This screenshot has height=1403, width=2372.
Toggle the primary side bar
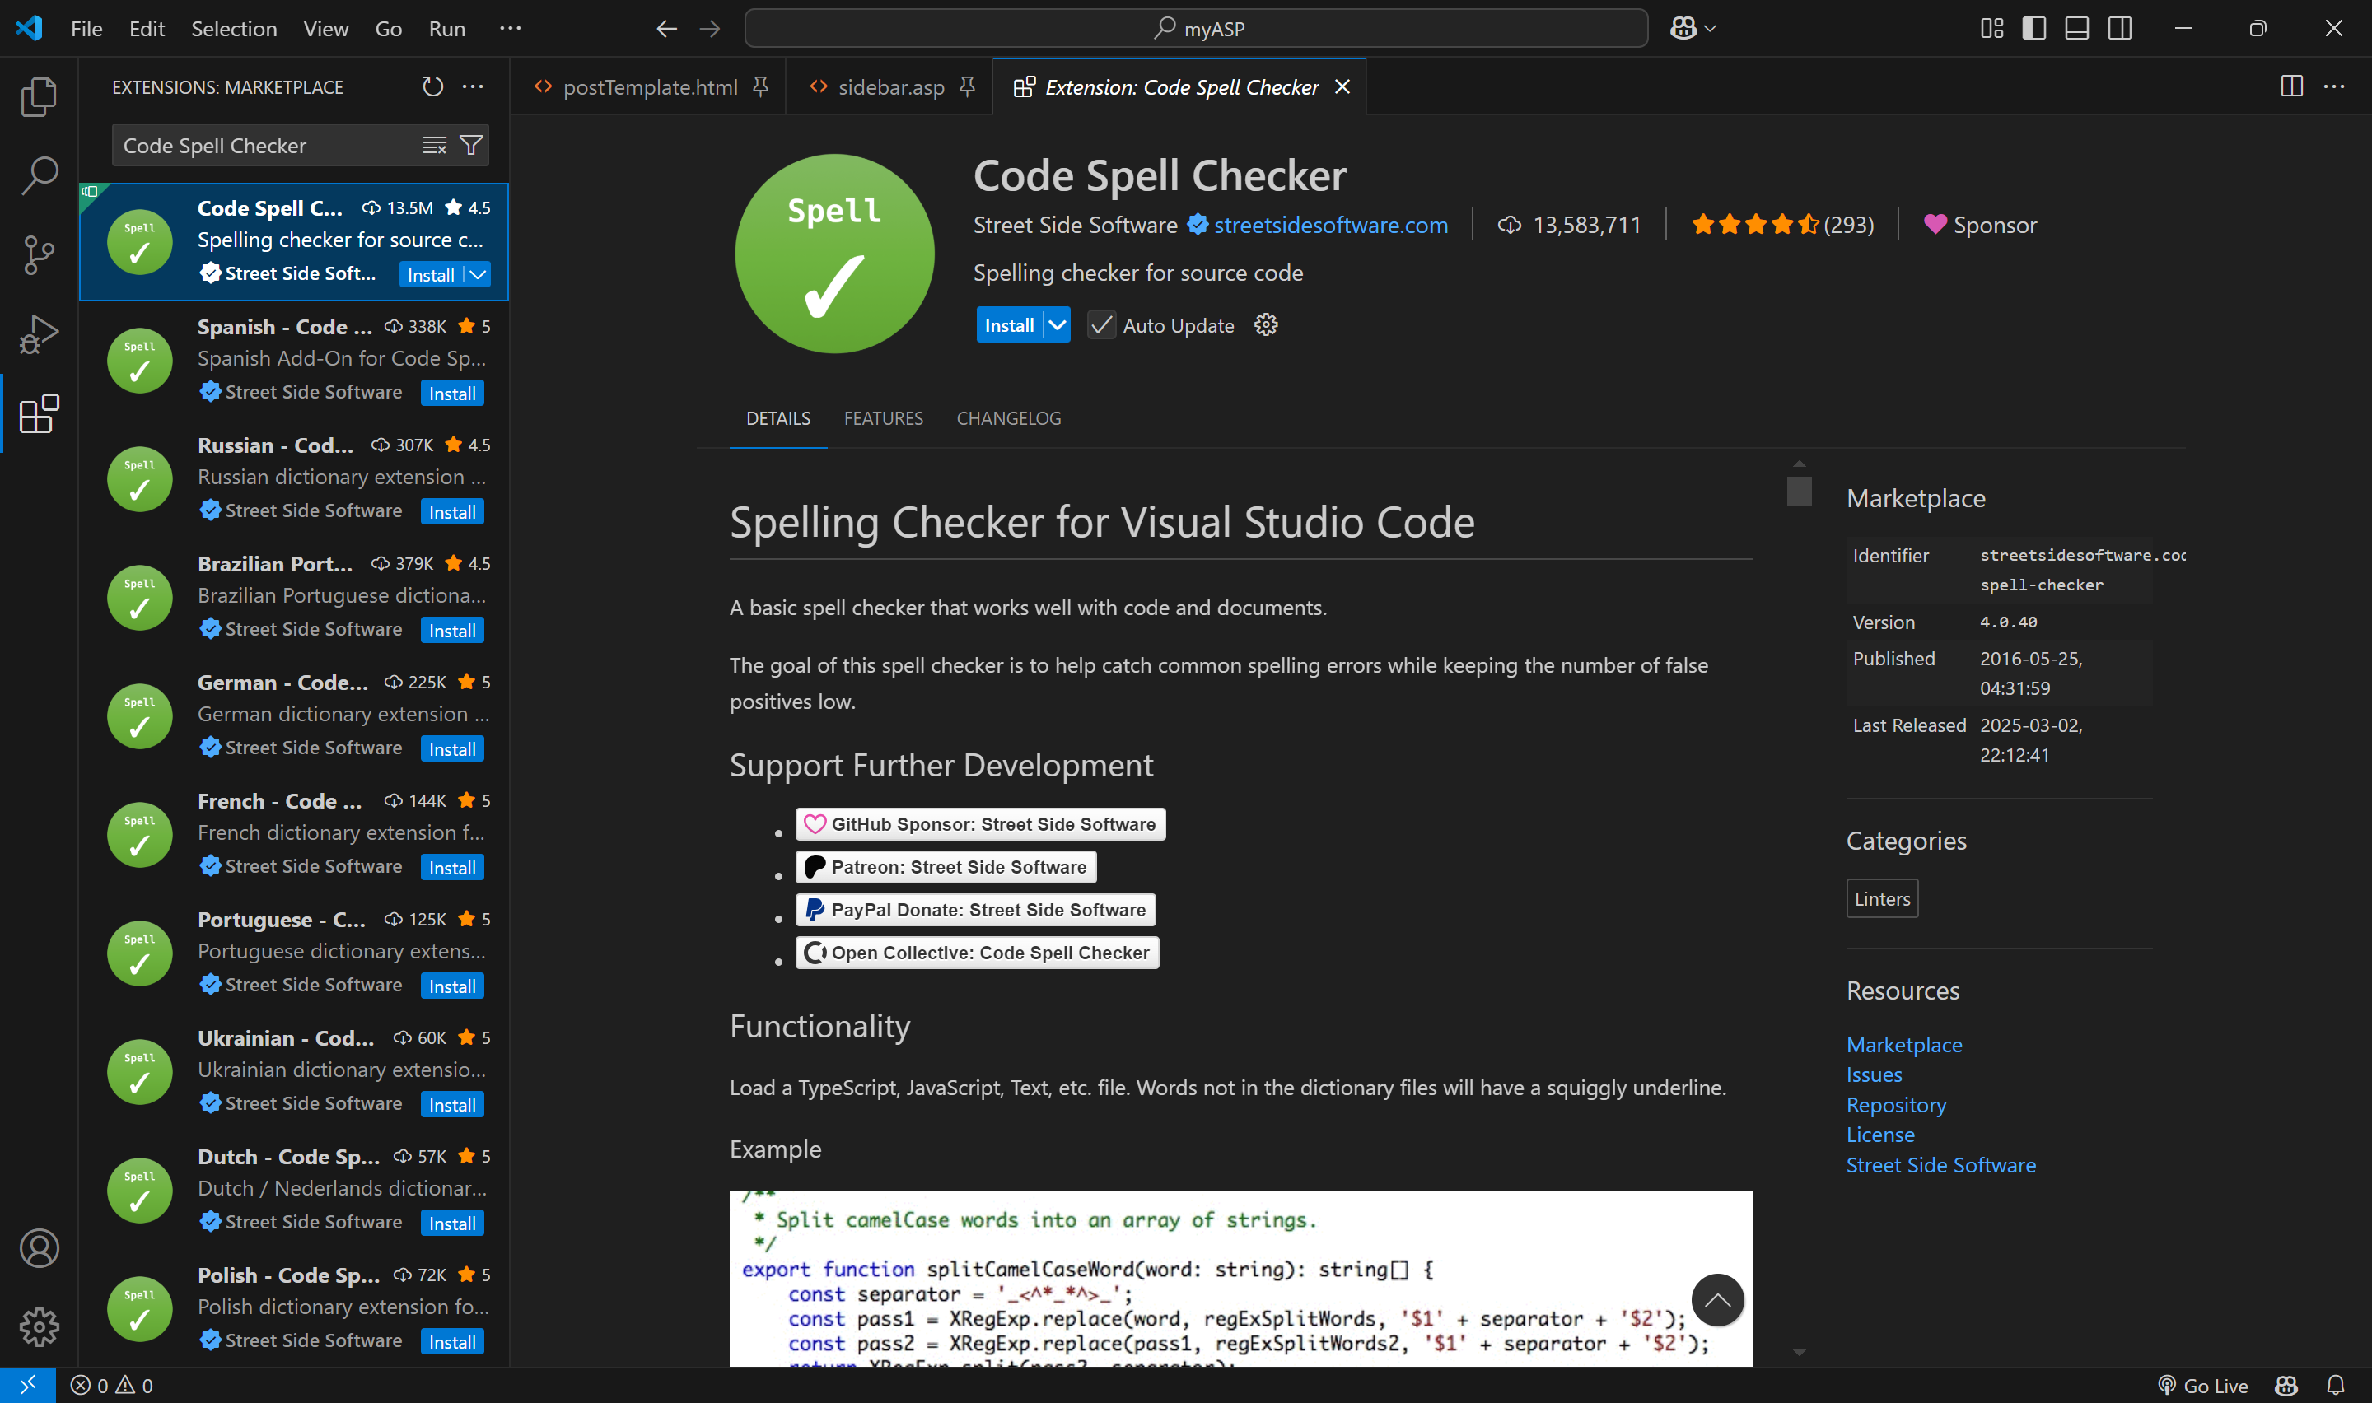(2034, 28)
